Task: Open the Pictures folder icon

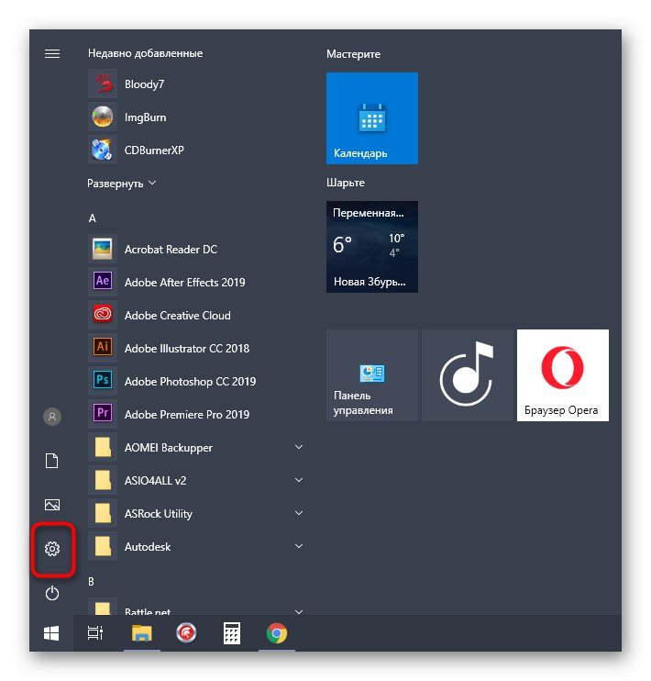Action: tap(52, 505)
